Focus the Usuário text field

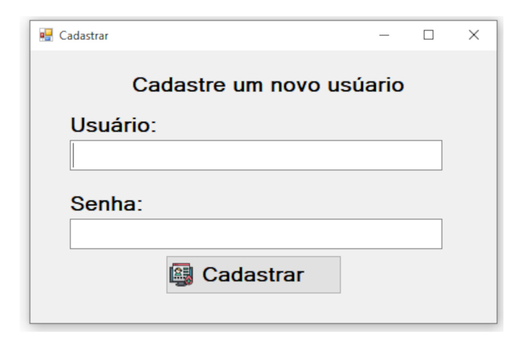(256, 155)
